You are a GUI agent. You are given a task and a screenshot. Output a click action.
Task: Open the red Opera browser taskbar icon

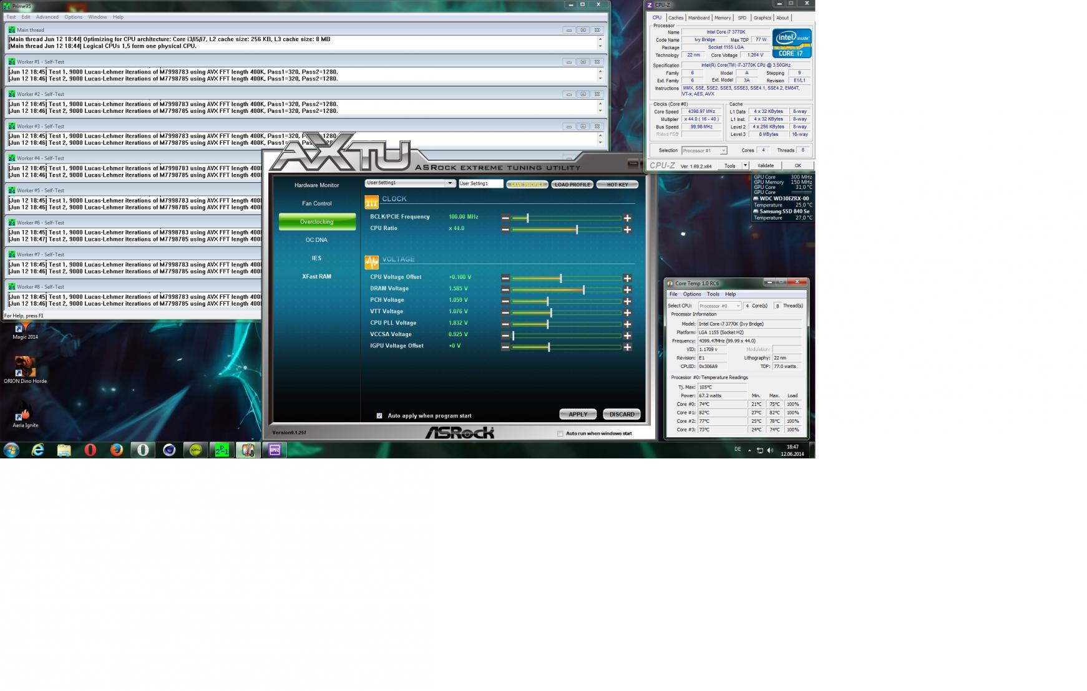click(90, 450)
